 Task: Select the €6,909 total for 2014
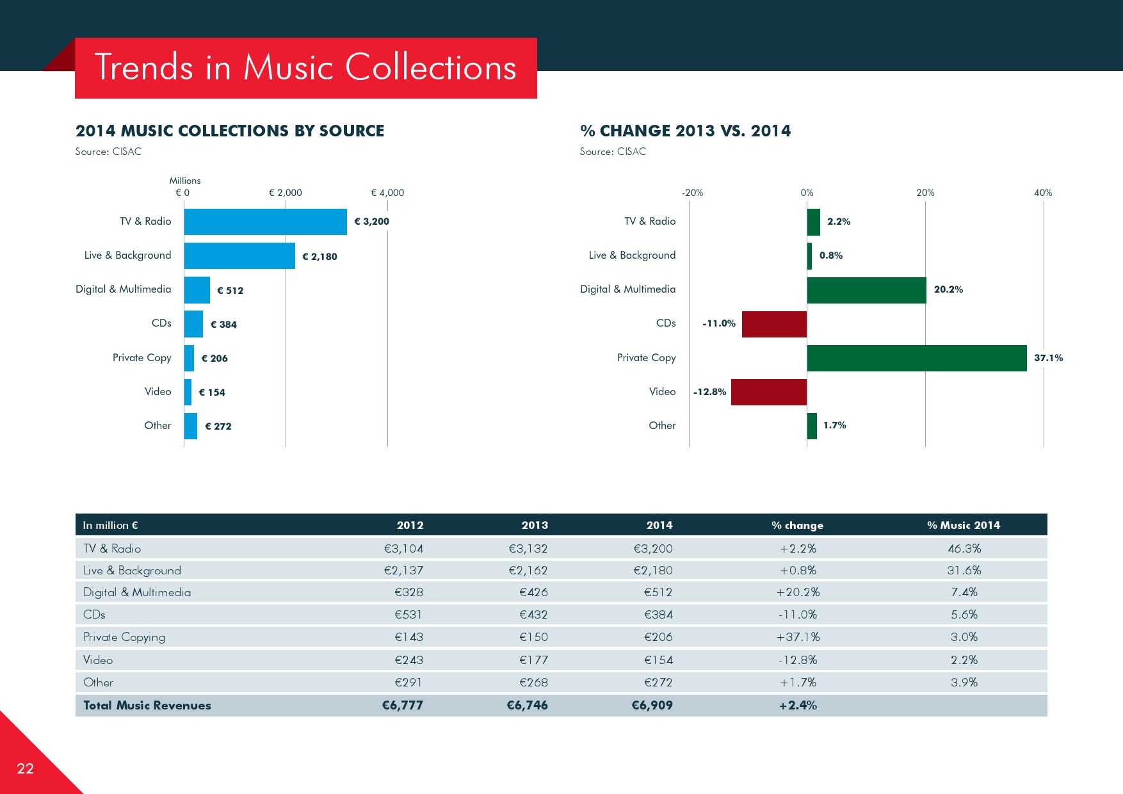point(652,705)
